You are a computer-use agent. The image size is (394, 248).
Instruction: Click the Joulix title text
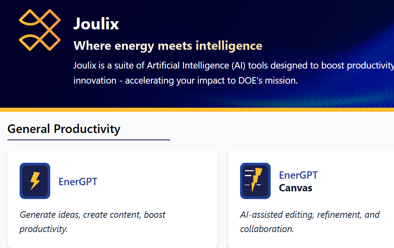coord(96,24)
